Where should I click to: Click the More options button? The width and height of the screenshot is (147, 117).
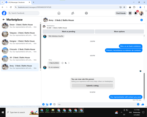[x=119, y=32]
